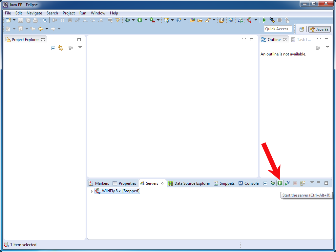Switch to the Markers tab
Screen dimensions: 336x252
pyautogui.click(x=99, y=183)
